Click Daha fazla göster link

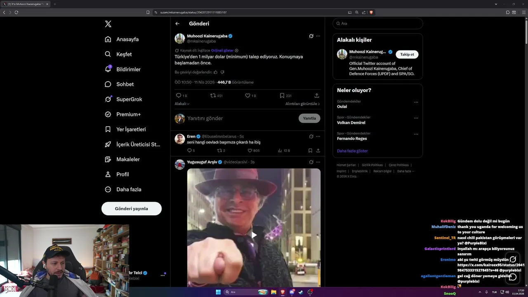pyautogui.click(x=352, y=151)
